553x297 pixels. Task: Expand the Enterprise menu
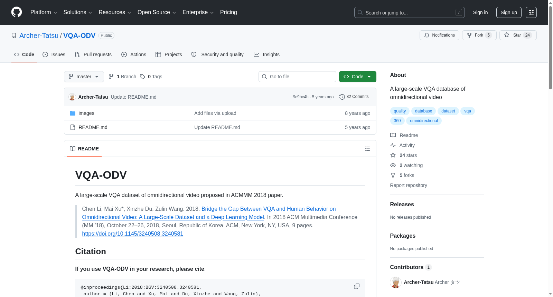pyautogui.click(x=198, y=12)
